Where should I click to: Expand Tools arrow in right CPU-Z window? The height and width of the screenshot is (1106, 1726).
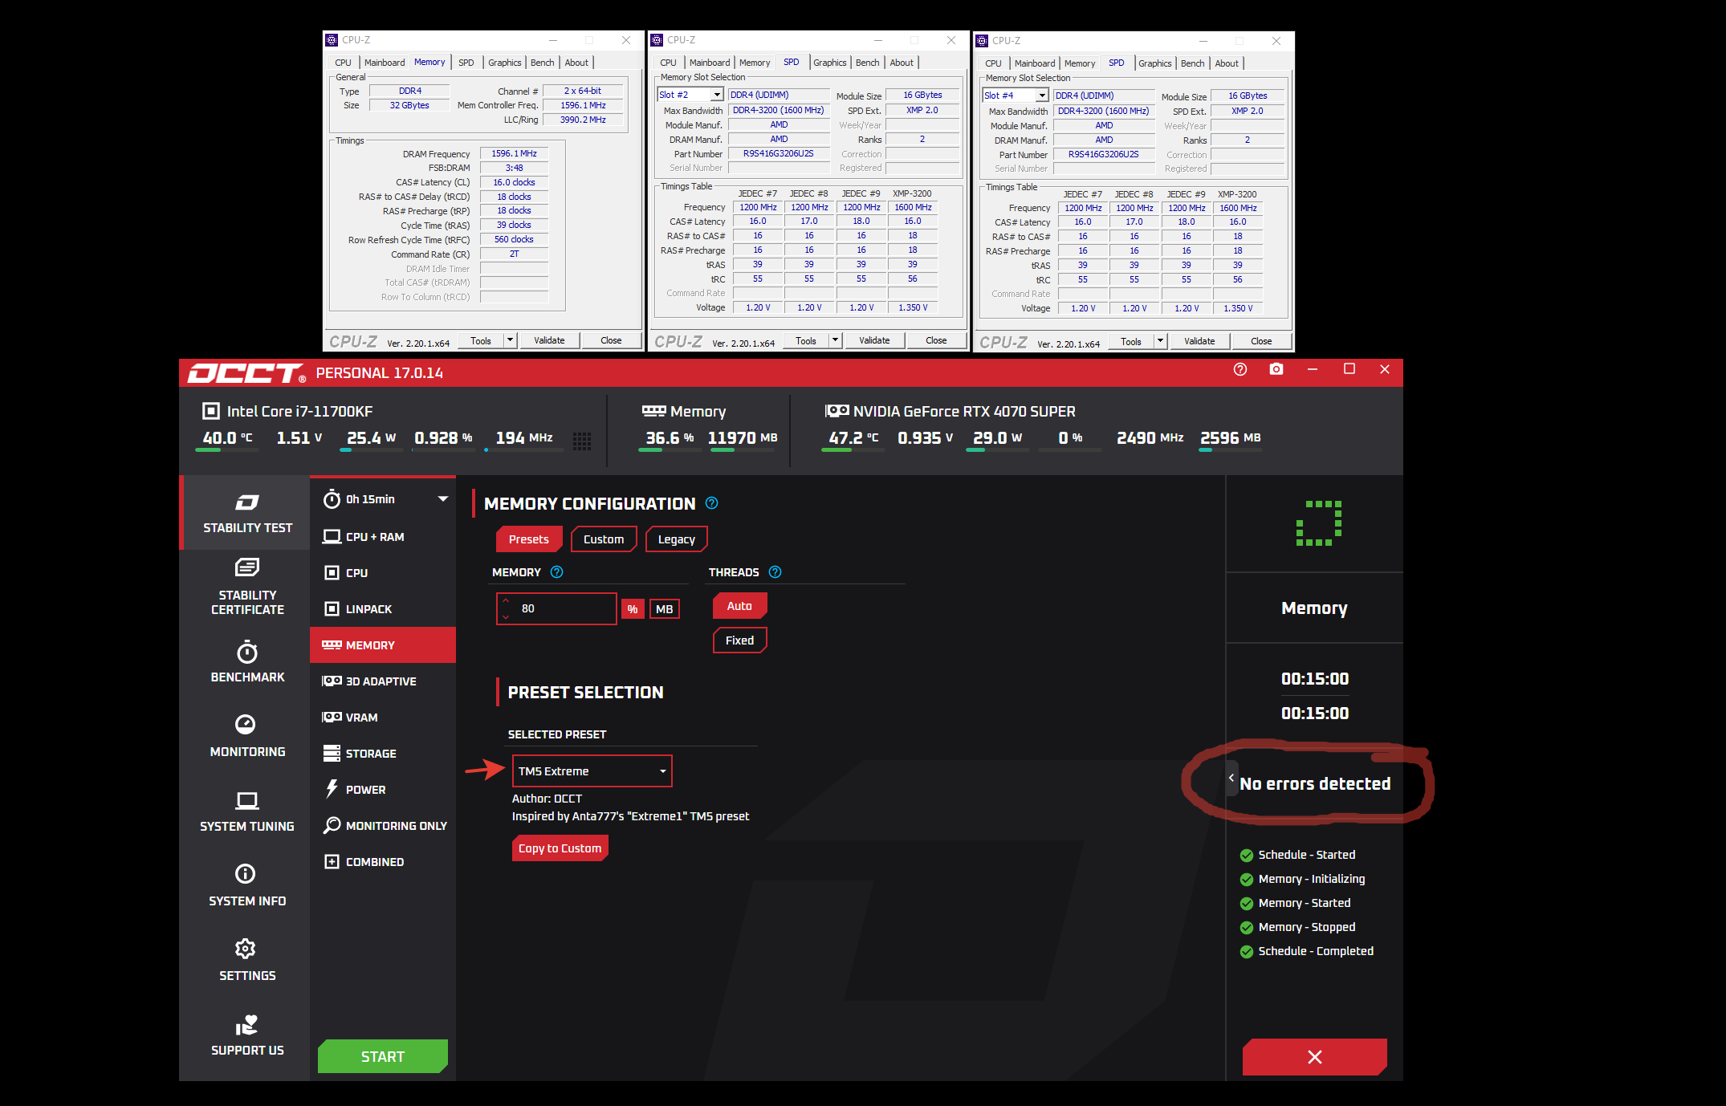pyautogui.click(x=1160, y=341)
